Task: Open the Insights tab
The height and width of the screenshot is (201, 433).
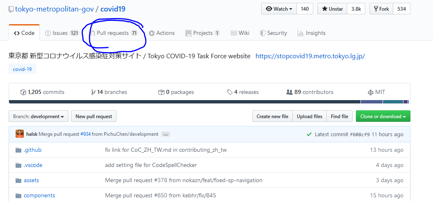Action: pos(312,33)
